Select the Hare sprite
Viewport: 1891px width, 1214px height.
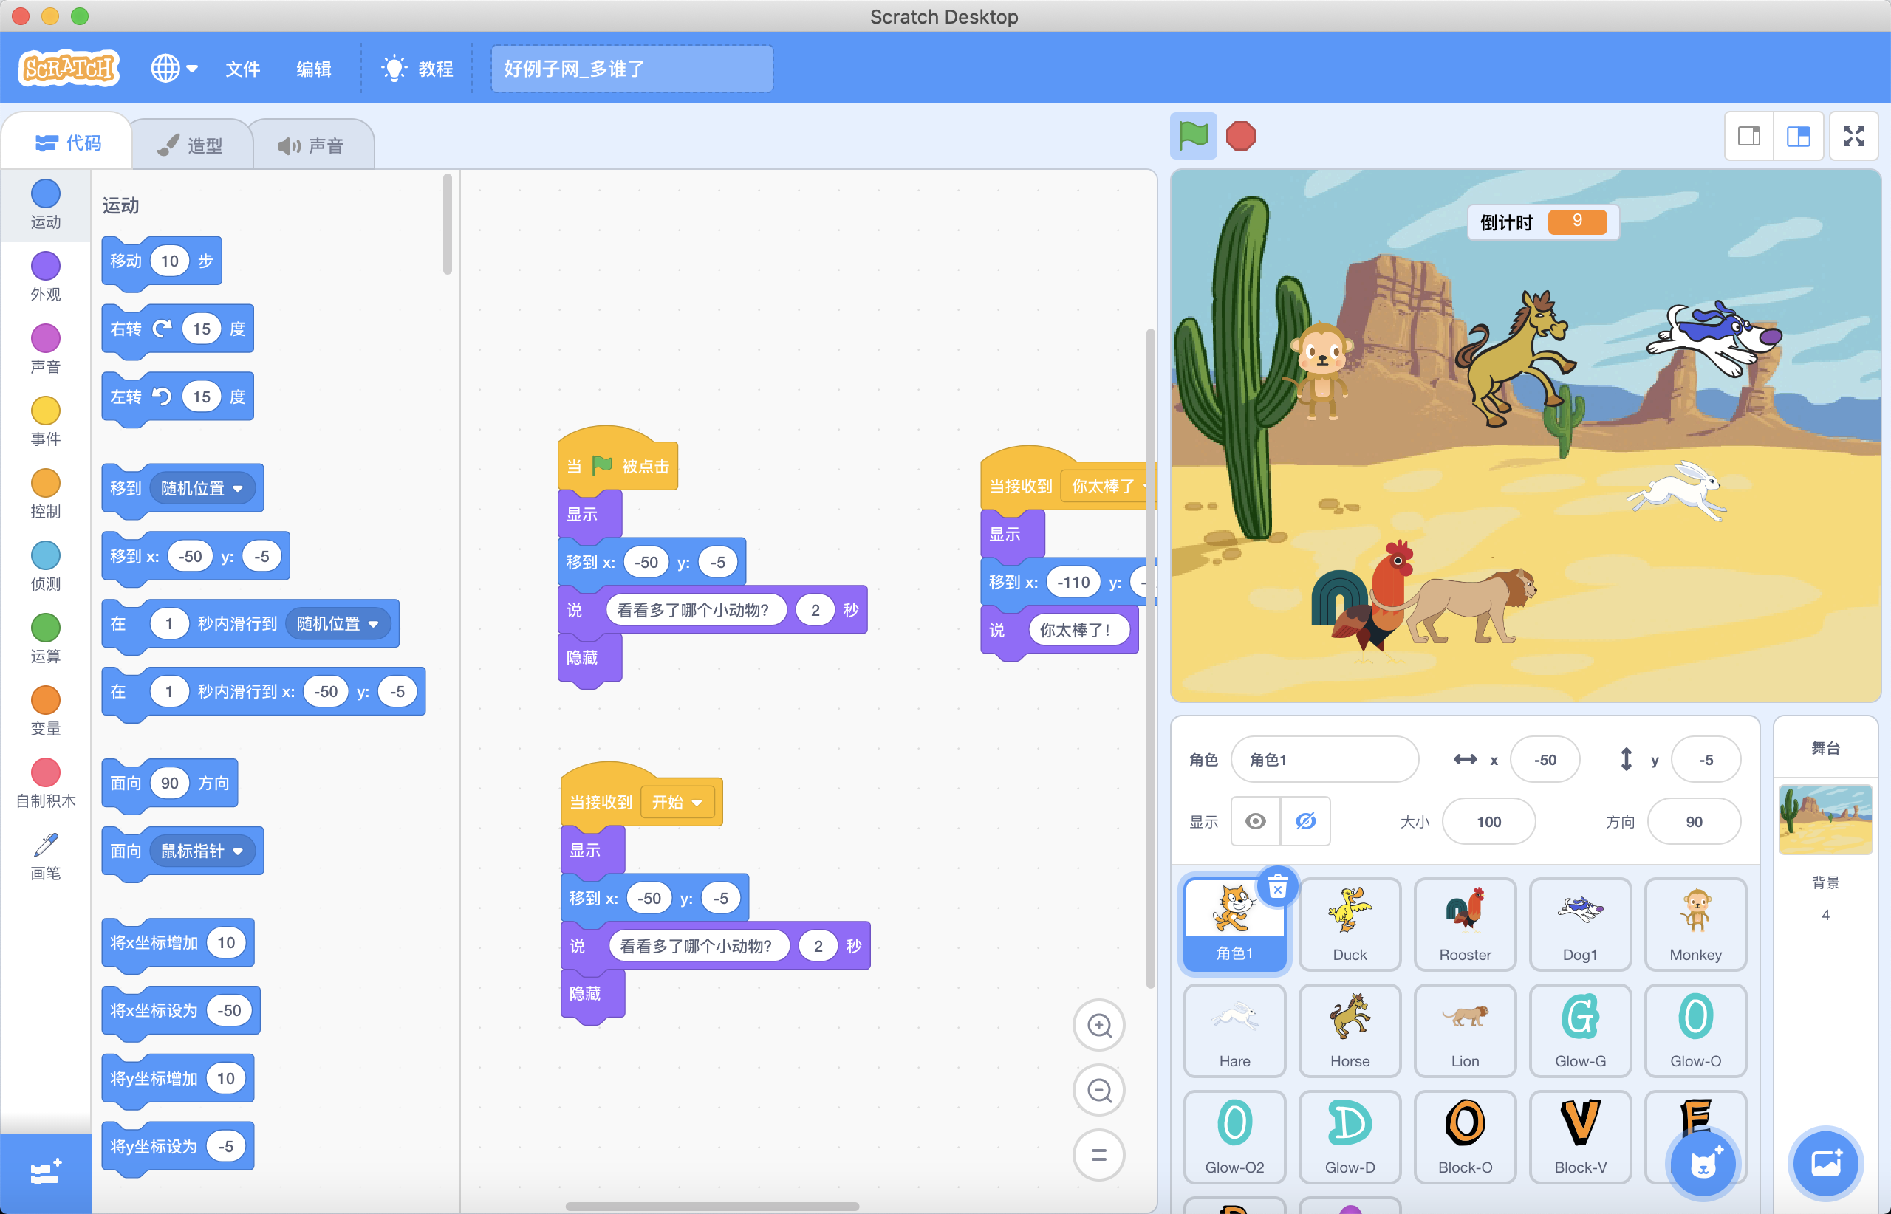click(x=1235, y=1031)
